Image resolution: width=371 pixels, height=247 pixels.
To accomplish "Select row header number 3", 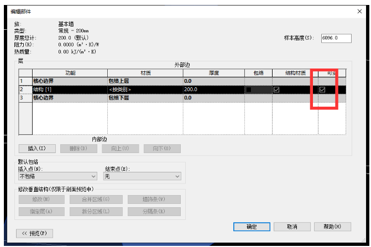I will pyautogui.click(x=25, y=98).
